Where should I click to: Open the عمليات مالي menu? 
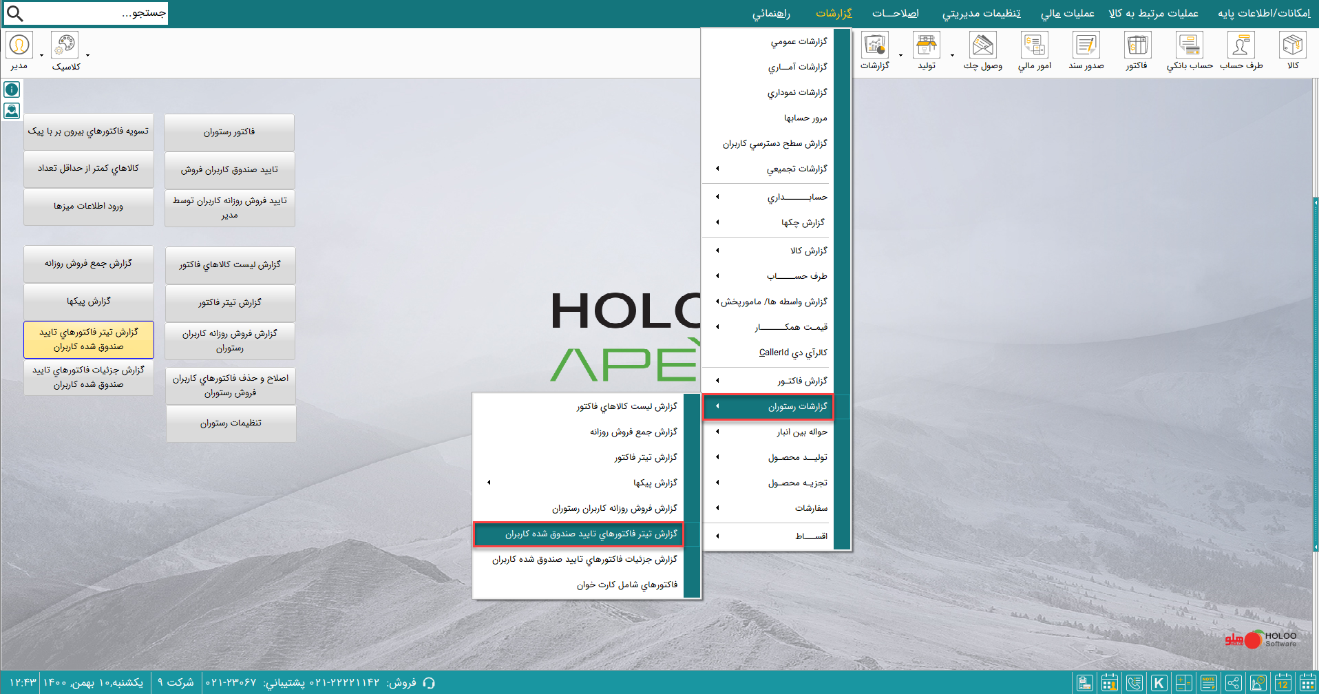click(1067, 13)
